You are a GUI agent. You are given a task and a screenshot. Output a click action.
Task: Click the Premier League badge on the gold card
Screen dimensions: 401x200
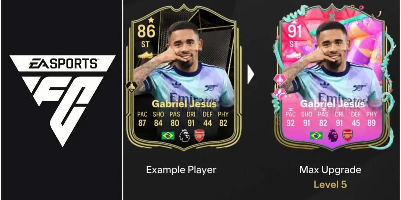184,135
